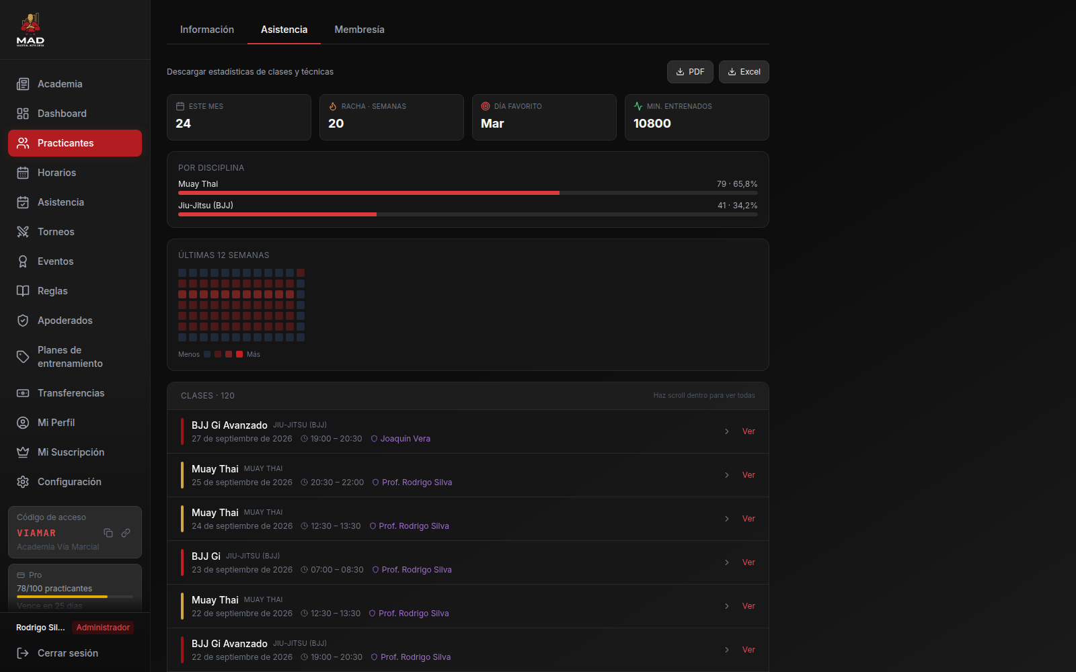1076x672 pixels.
Task: Expand Muay Thai 25 de septiembre chevron
Action: (x=727, y=475)
